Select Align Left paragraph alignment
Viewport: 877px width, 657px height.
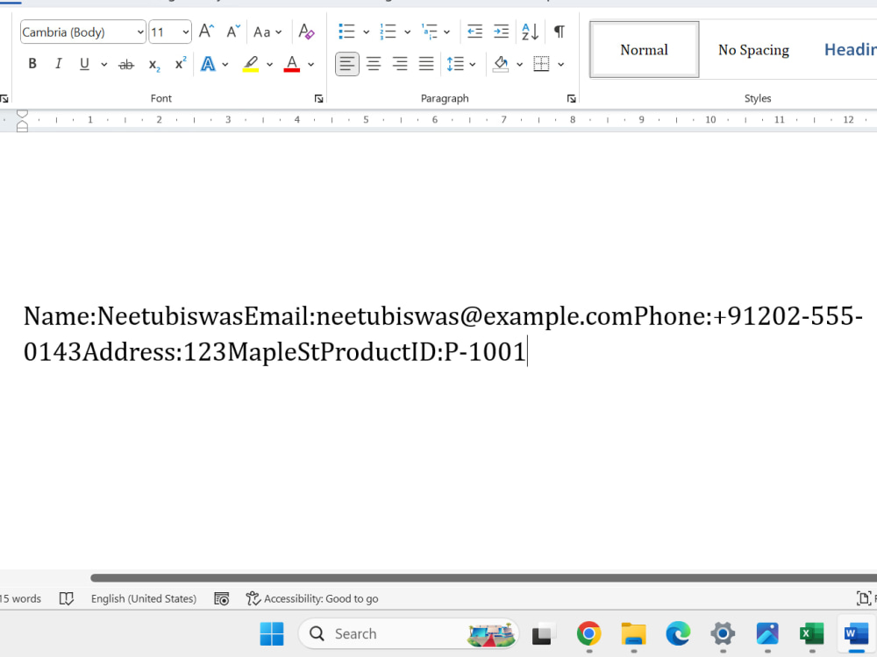(346, 64)
